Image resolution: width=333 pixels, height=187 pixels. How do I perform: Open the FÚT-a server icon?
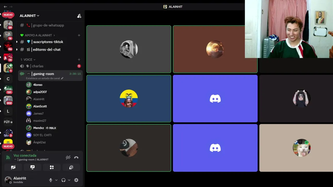(x=8, y=122)
